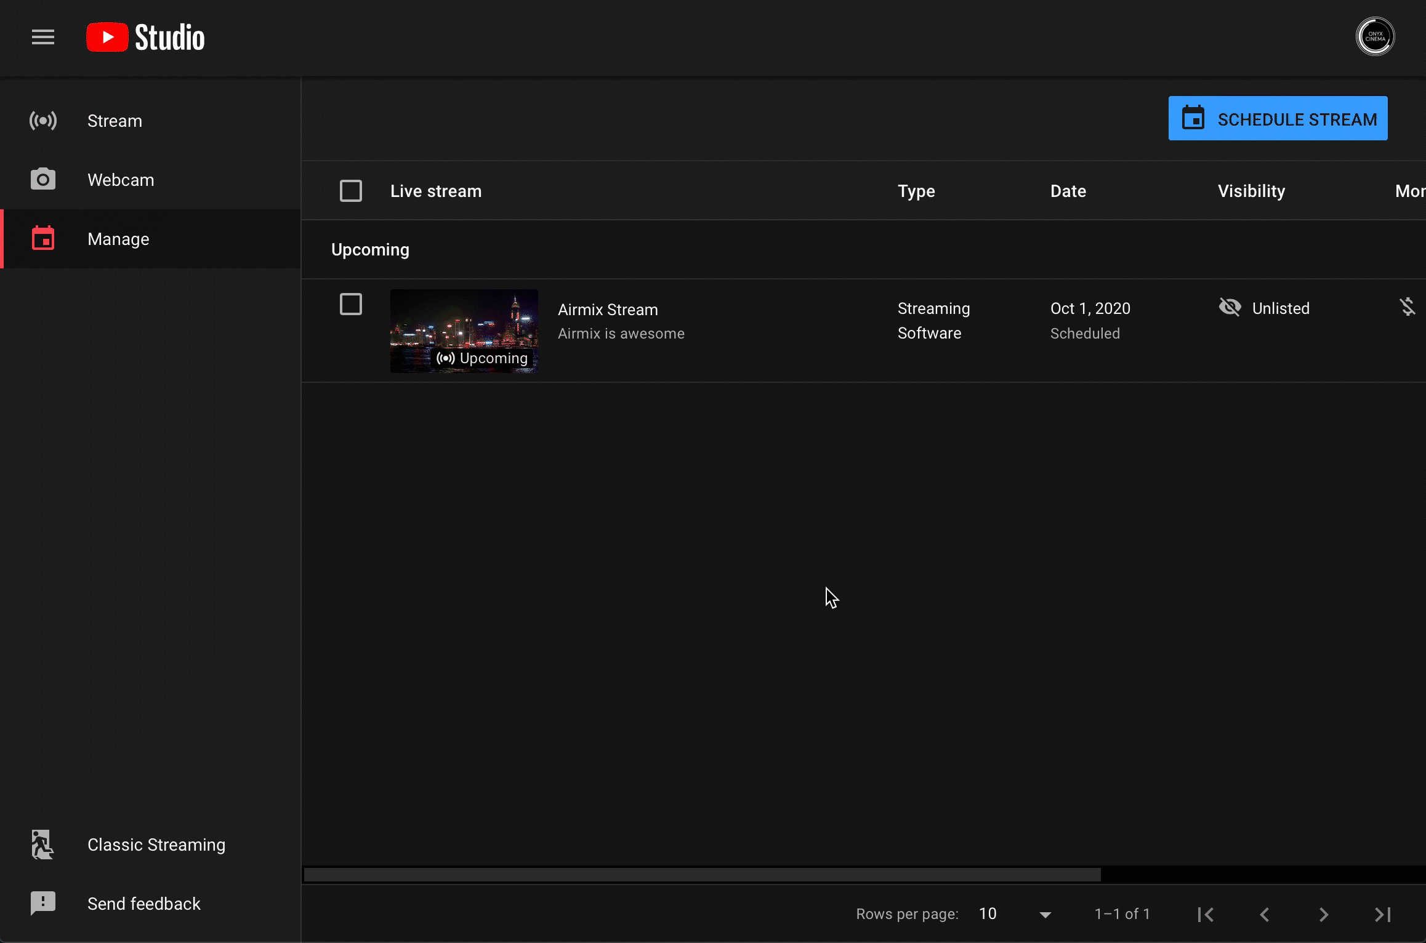
Task: Click the horizontal scrollbar under the table
Action: click(702, 875)
